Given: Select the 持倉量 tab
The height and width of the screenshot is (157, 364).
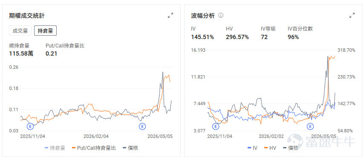Looking at the screenshot, I should [x=45, y=31].
